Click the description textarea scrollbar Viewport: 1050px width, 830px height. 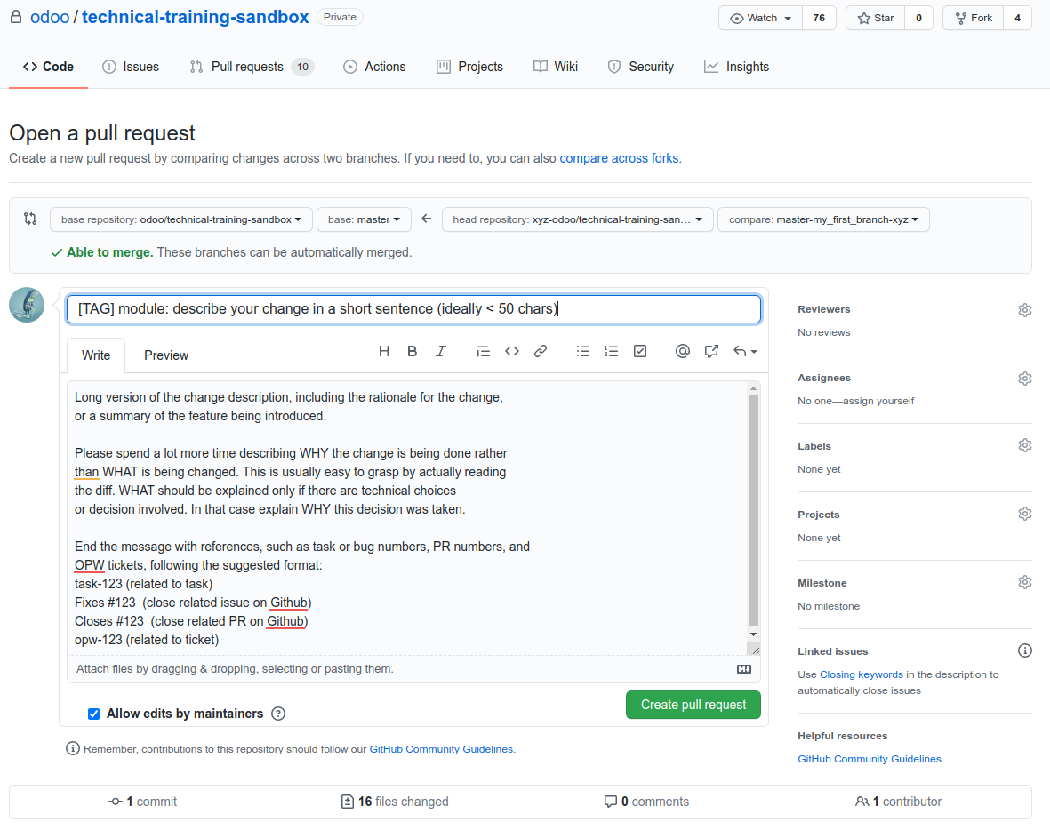point(753,510)
